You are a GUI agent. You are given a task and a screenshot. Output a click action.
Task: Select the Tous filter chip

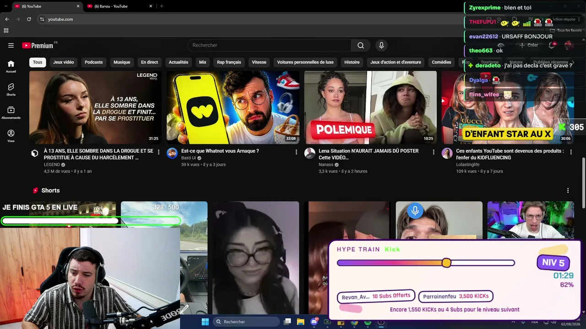pyautogui.click(x=38, y=62)
